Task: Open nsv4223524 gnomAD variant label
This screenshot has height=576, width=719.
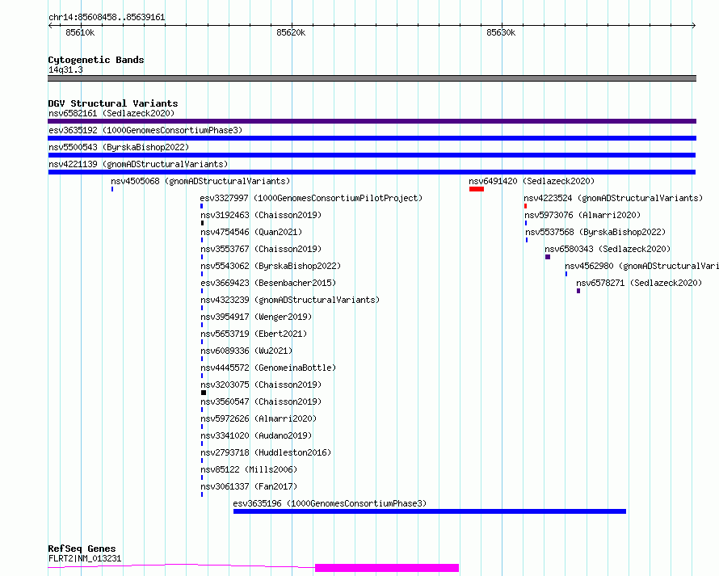Action: click(613, 198)
